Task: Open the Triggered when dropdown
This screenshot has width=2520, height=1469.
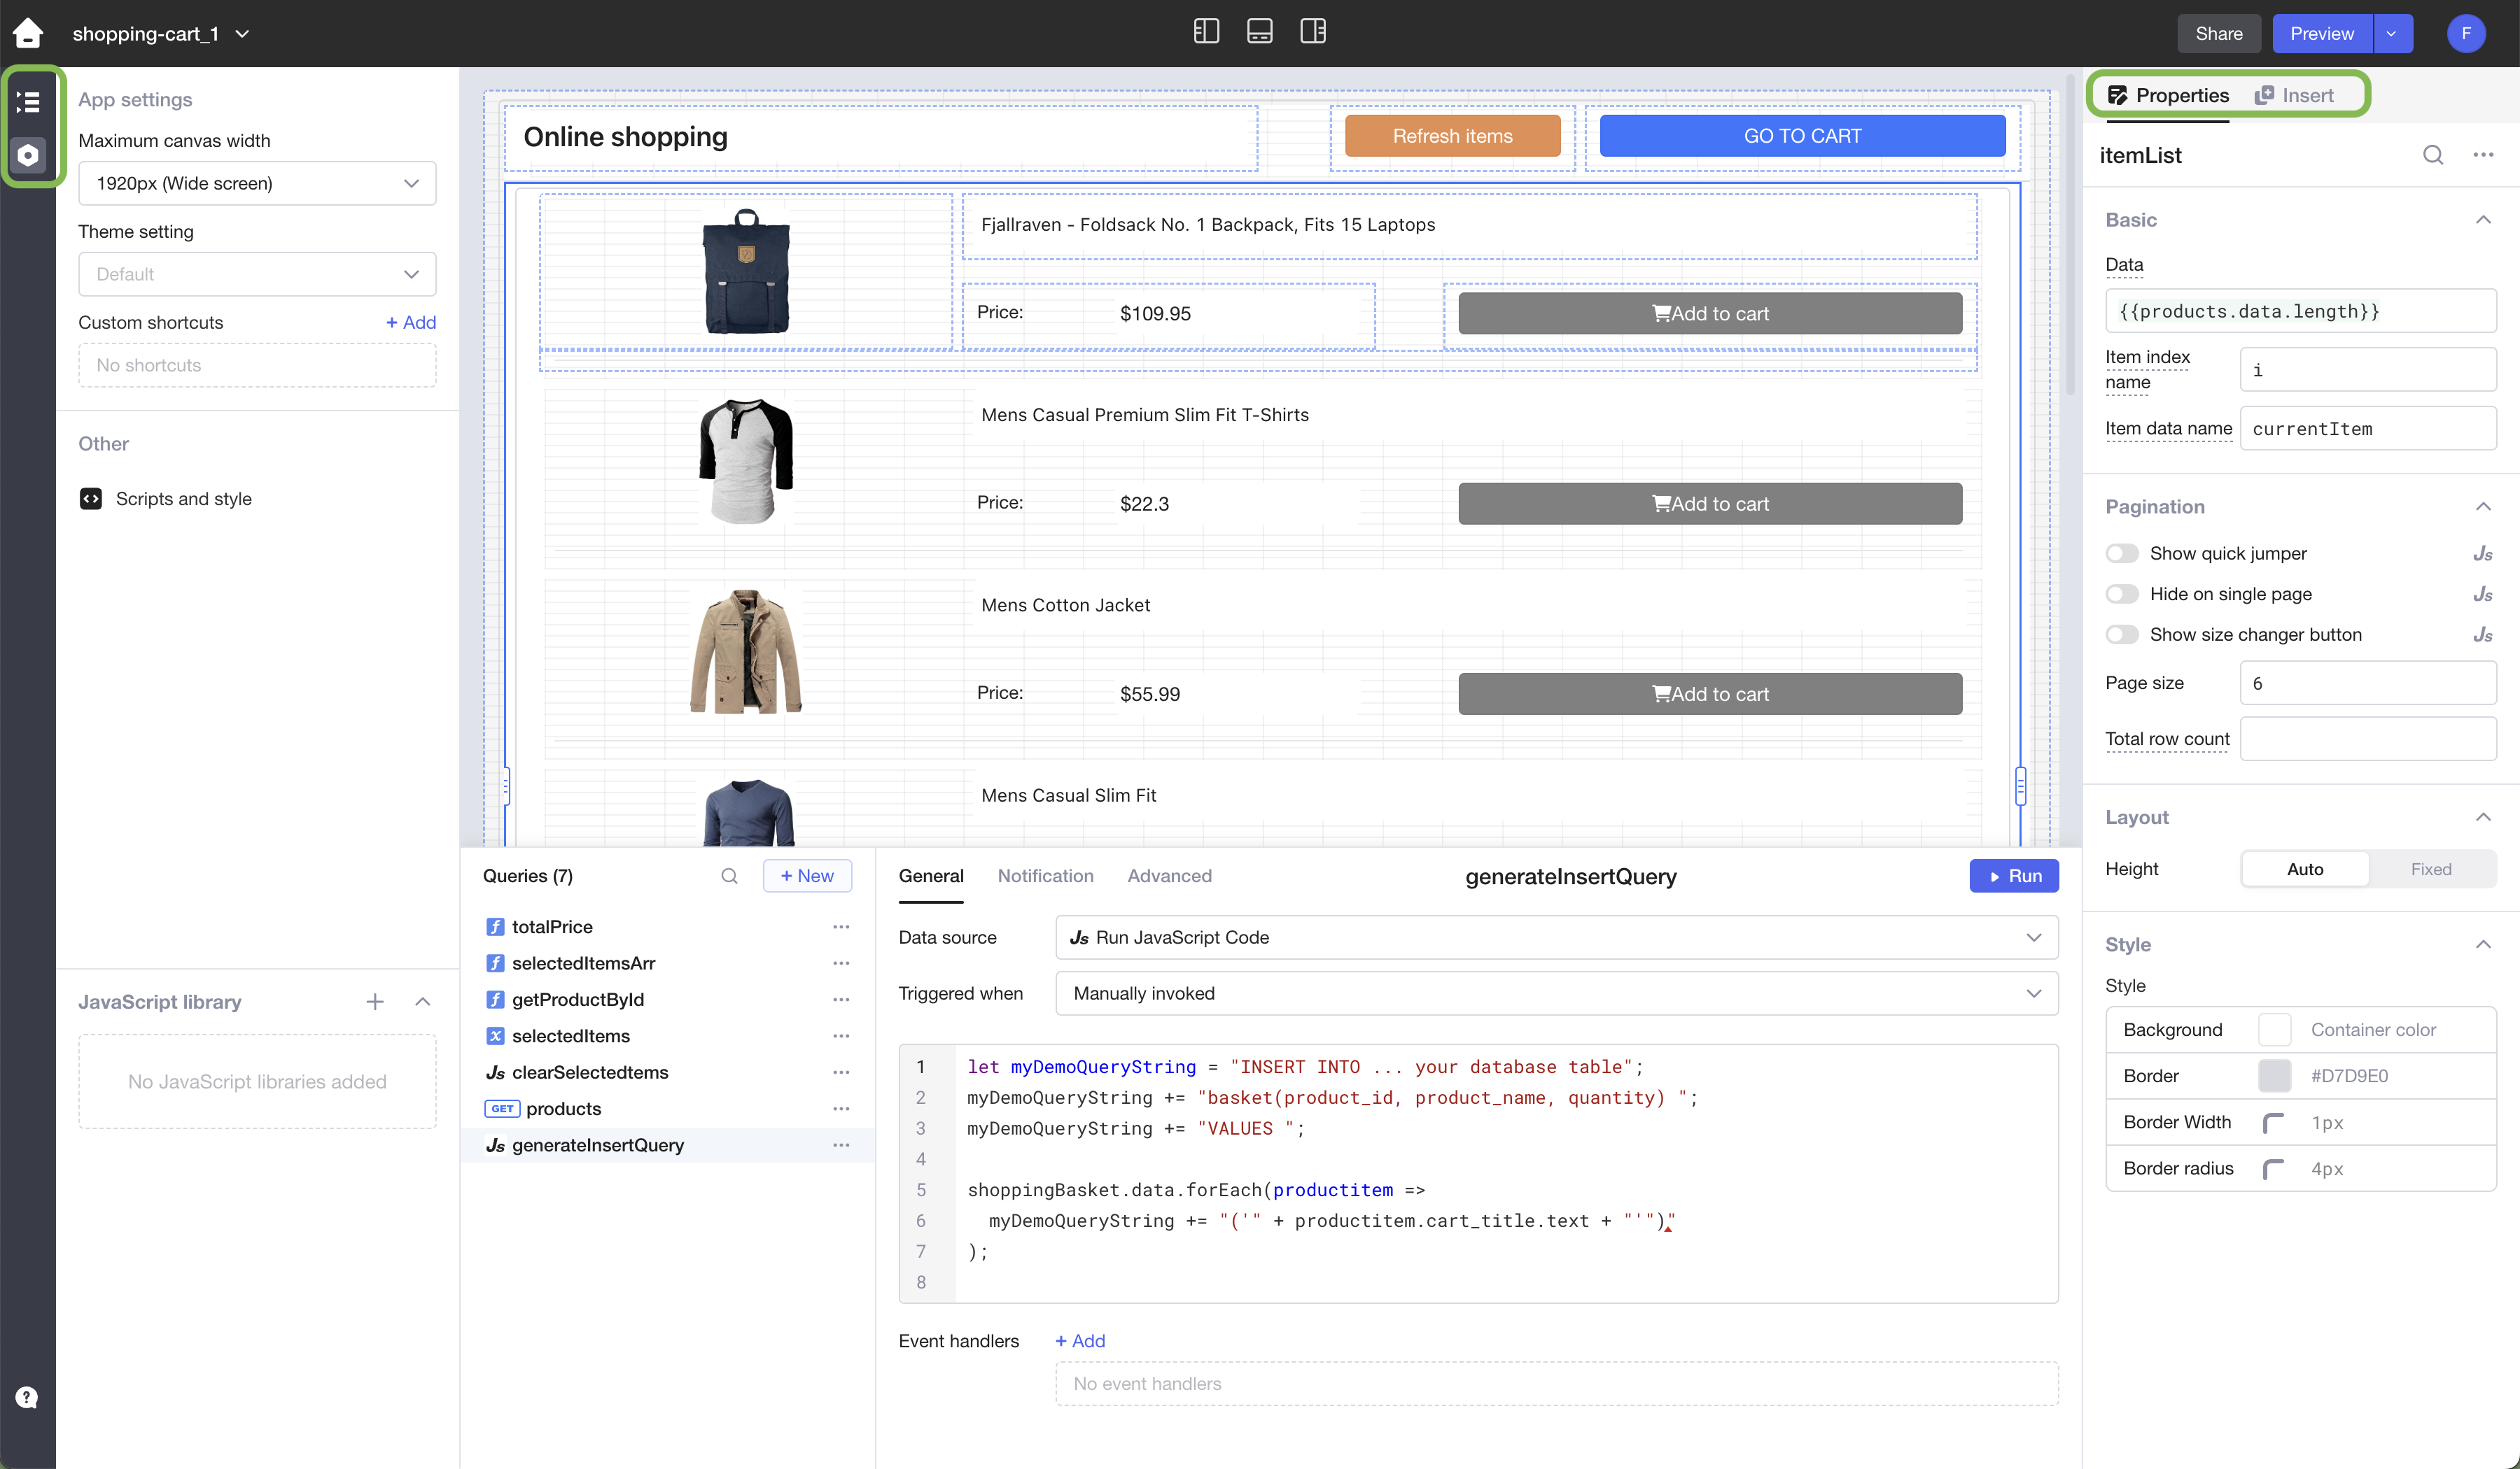Action: click(x=1556, y=993)
